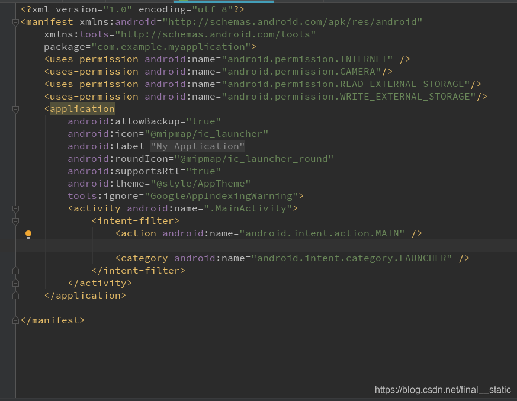Click the READ_EXTERNAL_STORAGE permission value

click(346, 84)
